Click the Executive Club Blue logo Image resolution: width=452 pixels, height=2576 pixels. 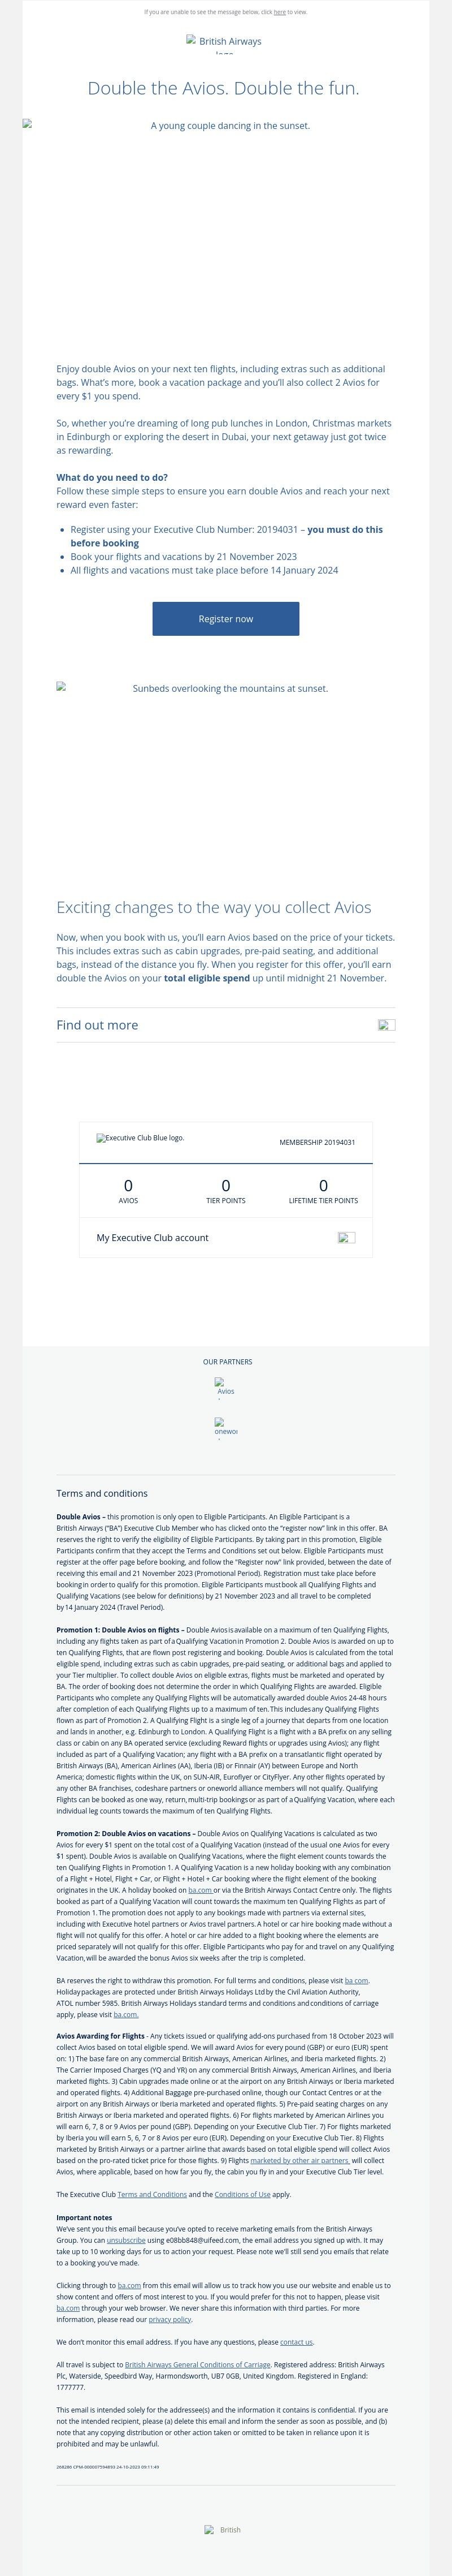pos(141,1138)
